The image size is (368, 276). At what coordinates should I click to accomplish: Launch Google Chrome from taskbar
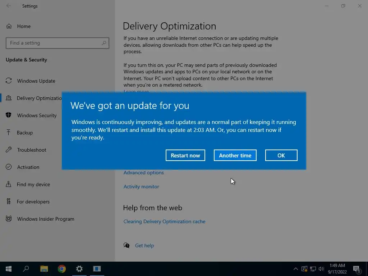click(62, 269)
